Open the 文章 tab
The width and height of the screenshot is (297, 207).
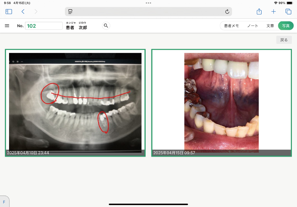(x=270, y=26)
